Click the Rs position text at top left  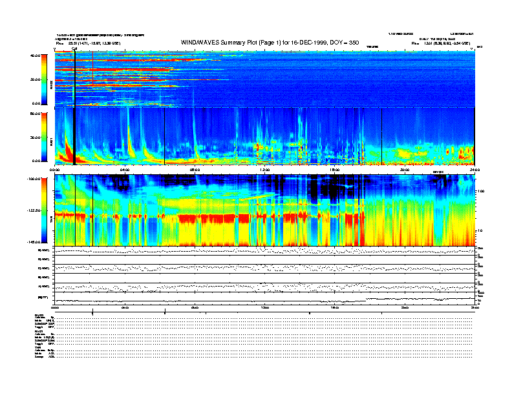88,43
